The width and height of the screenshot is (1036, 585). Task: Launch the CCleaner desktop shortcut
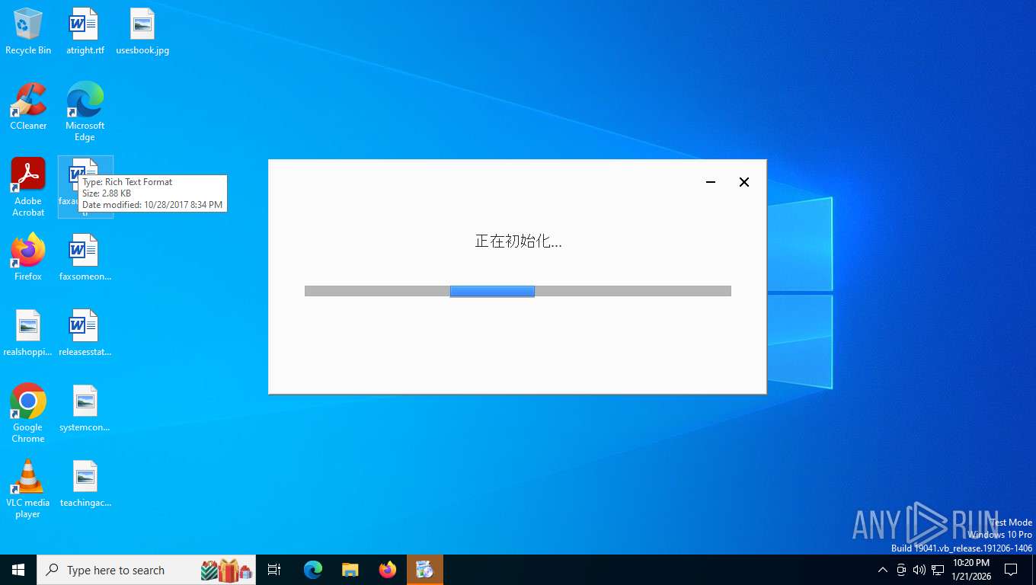pyautogui.click(x=28, y=107)
